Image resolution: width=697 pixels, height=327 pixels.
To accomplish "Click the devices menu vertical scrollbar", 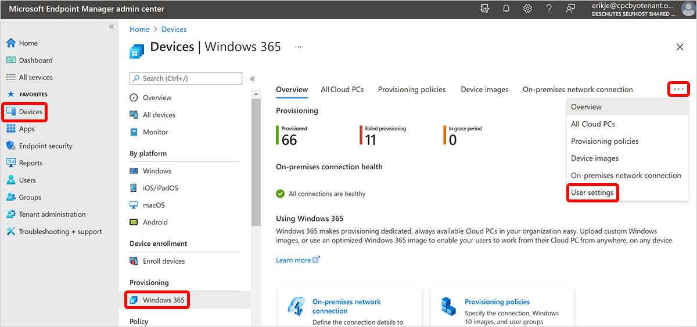I will tap(256, 162).
